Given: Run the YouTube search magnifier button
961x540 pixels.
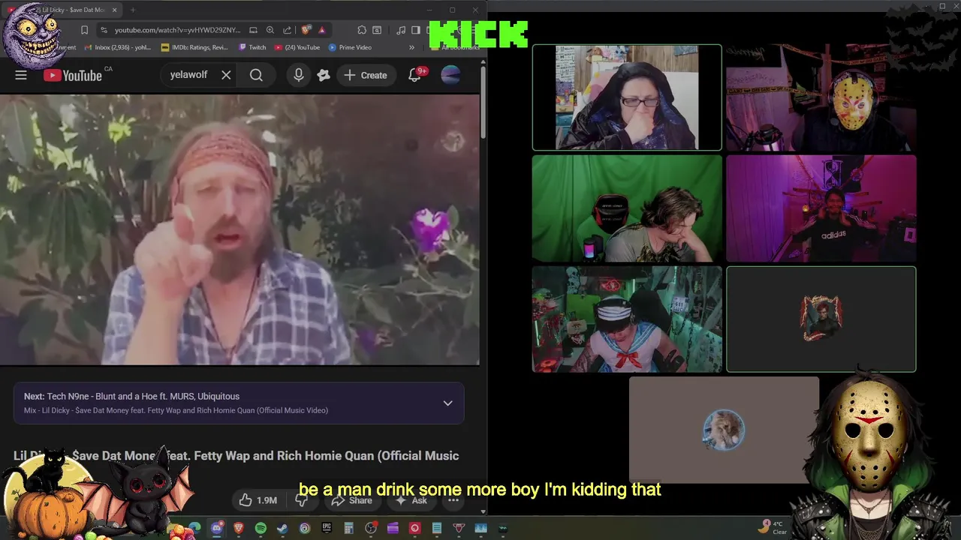Looking at the screenshot, I should point(256,75).
